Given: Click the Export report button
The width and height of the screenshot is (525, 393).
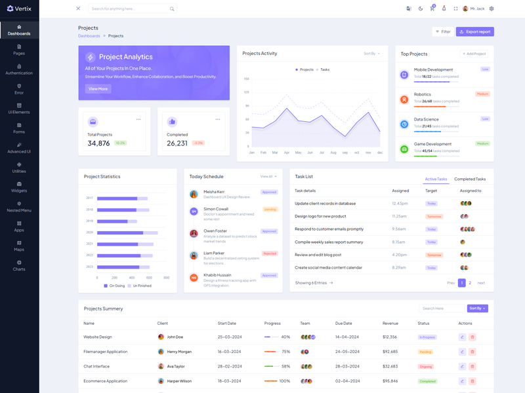Looking at the screenshot, I should click(475, 31).
